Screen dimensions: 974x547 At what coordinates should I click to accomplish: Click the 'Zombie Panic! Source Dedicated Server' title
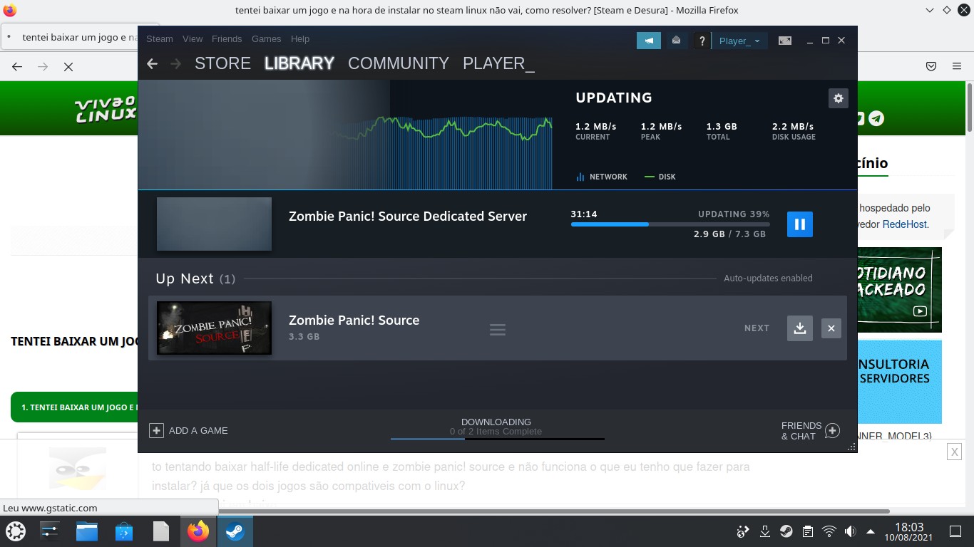[x=408, y=217]
